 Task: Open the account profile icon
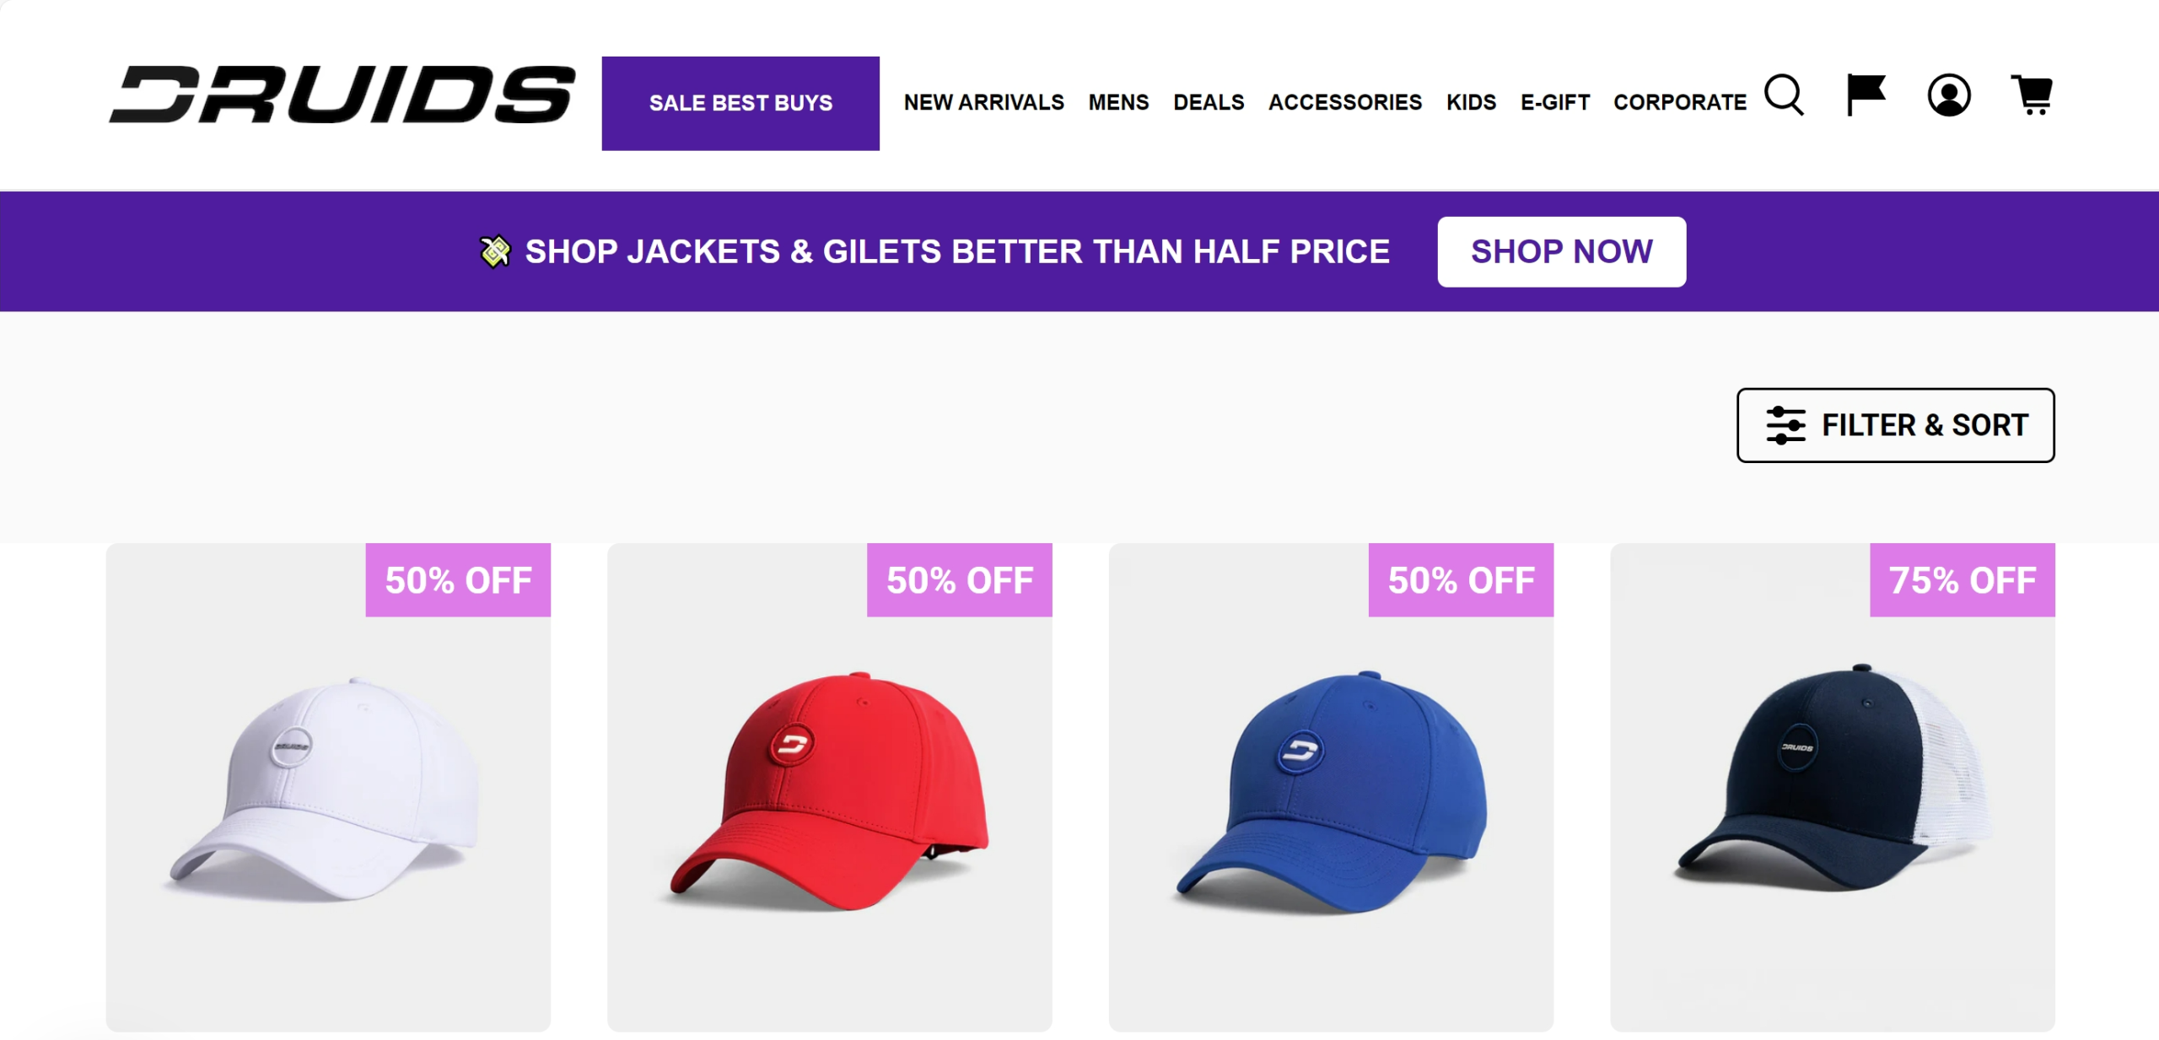click(1948, 95)
